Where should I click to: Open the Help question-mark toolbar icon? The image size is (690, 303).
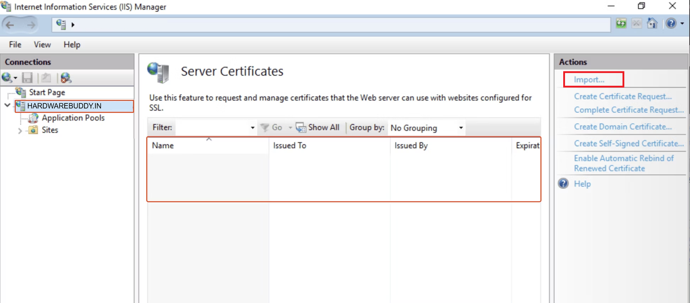[x=671, y=23]
